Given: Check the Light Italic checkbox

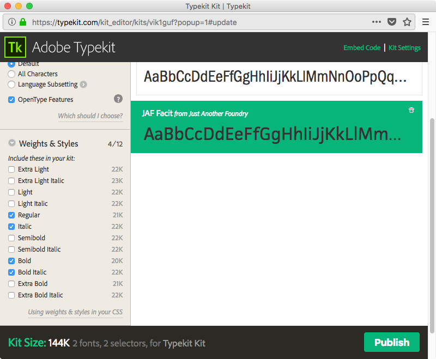Looking at the screenshot, I should pyautogui.click(x=11, y=204).
